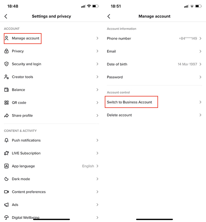Go back from Settings and privacy
The image size is (206, 222).
(6, 16)
